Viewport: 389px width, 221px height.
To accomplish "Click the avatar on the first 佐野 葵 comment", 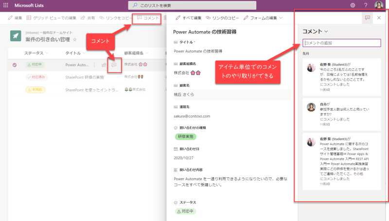I will [x=311, y=68].
